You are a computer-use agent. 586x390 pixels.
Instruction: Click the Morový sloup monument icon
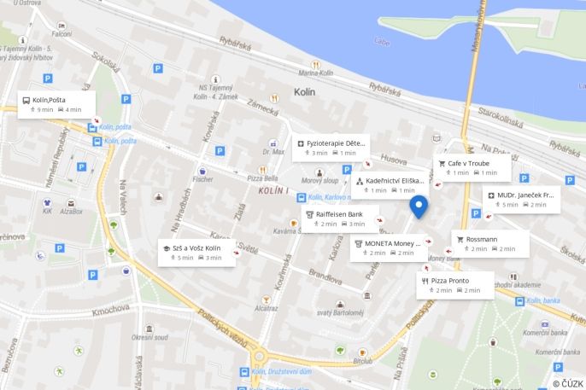tap(319, 172)
